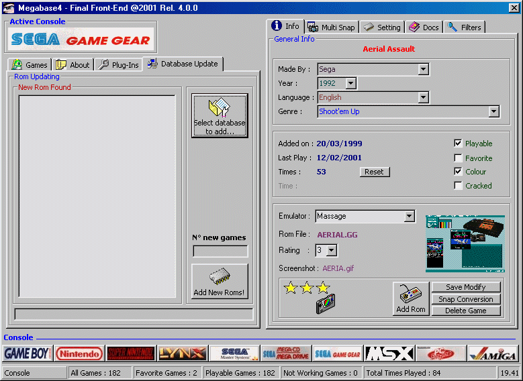Image resolution: width=523 pixels, height=381 pixels.
Task: Toggle the Playable checkbox
Action: 459,144
